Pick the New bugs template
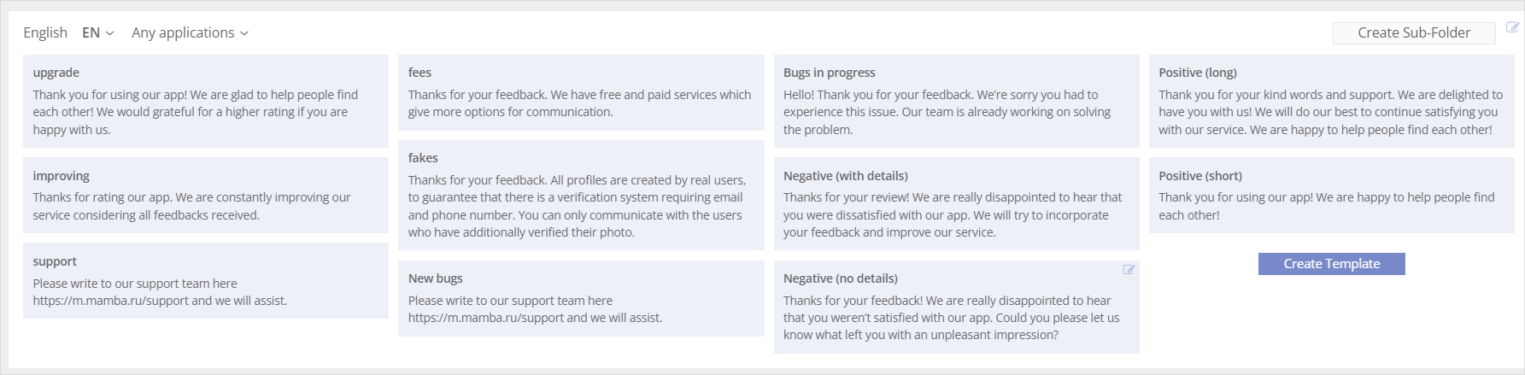 580,299
